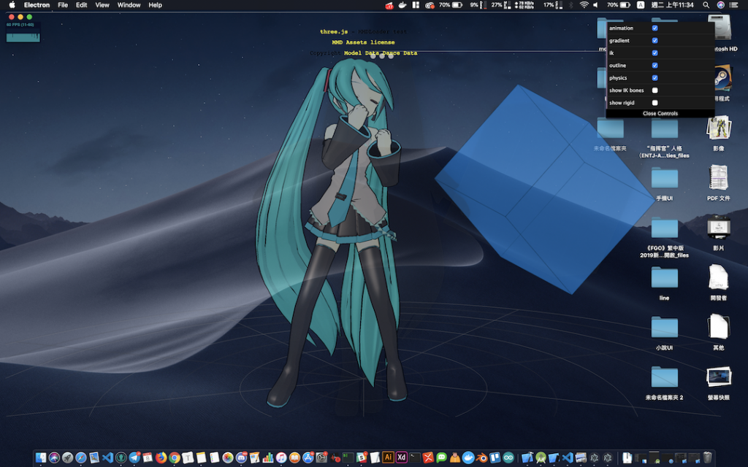Open Google Chrome in the Dock

coord(175,458)
